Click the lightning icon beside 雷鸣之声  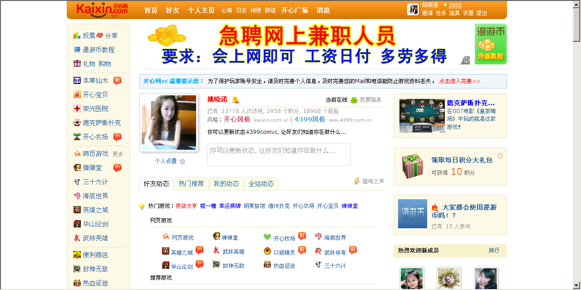(357, 182)
